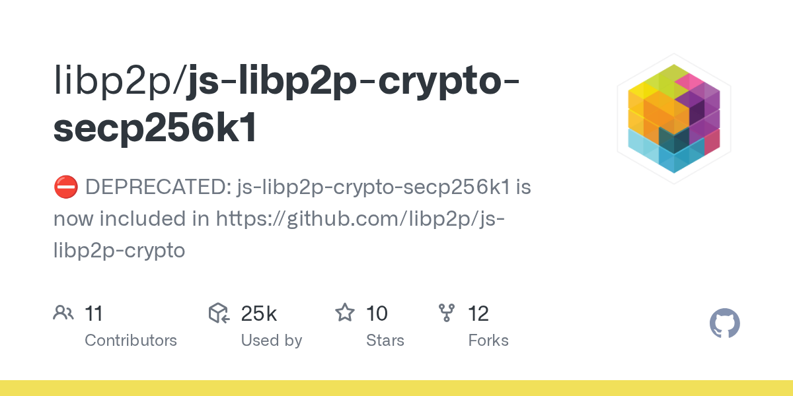Click the GitHub octocat logo
The height and width of the screenshot is (396, 793).
(725, 324)
